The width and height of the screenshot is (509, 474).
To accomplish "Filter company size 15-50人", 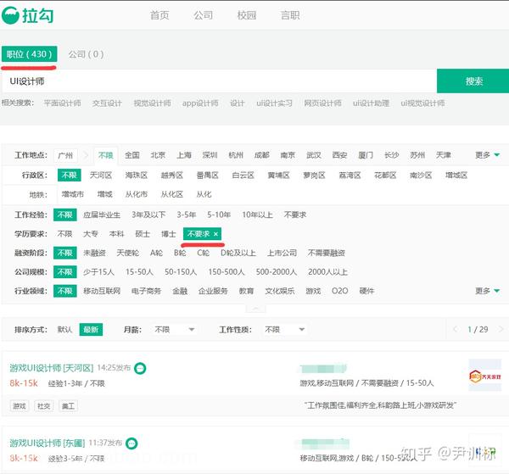I will 139,272.
